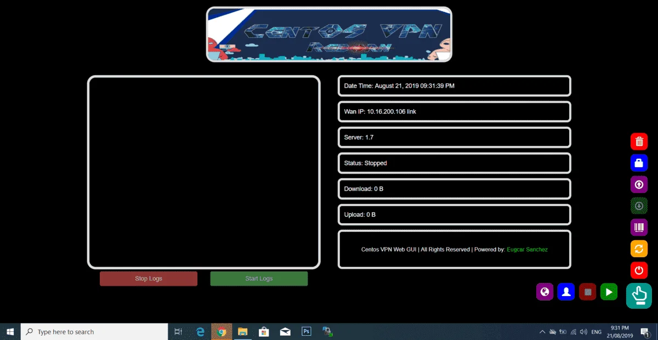Click the Status: Stopped text
Image resolution: width=658 pixels, height=340 pixels.
point(365,163)
